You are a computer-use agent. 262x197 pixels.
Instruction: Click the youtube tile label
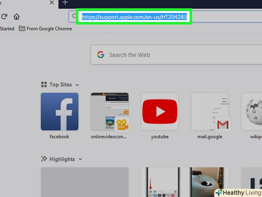point(160,137)
